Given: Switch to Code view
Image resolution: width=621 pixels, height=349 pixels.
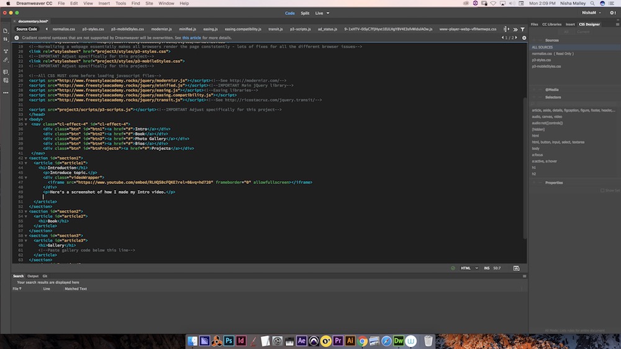Looking at the screenshot, I should 290,13.
